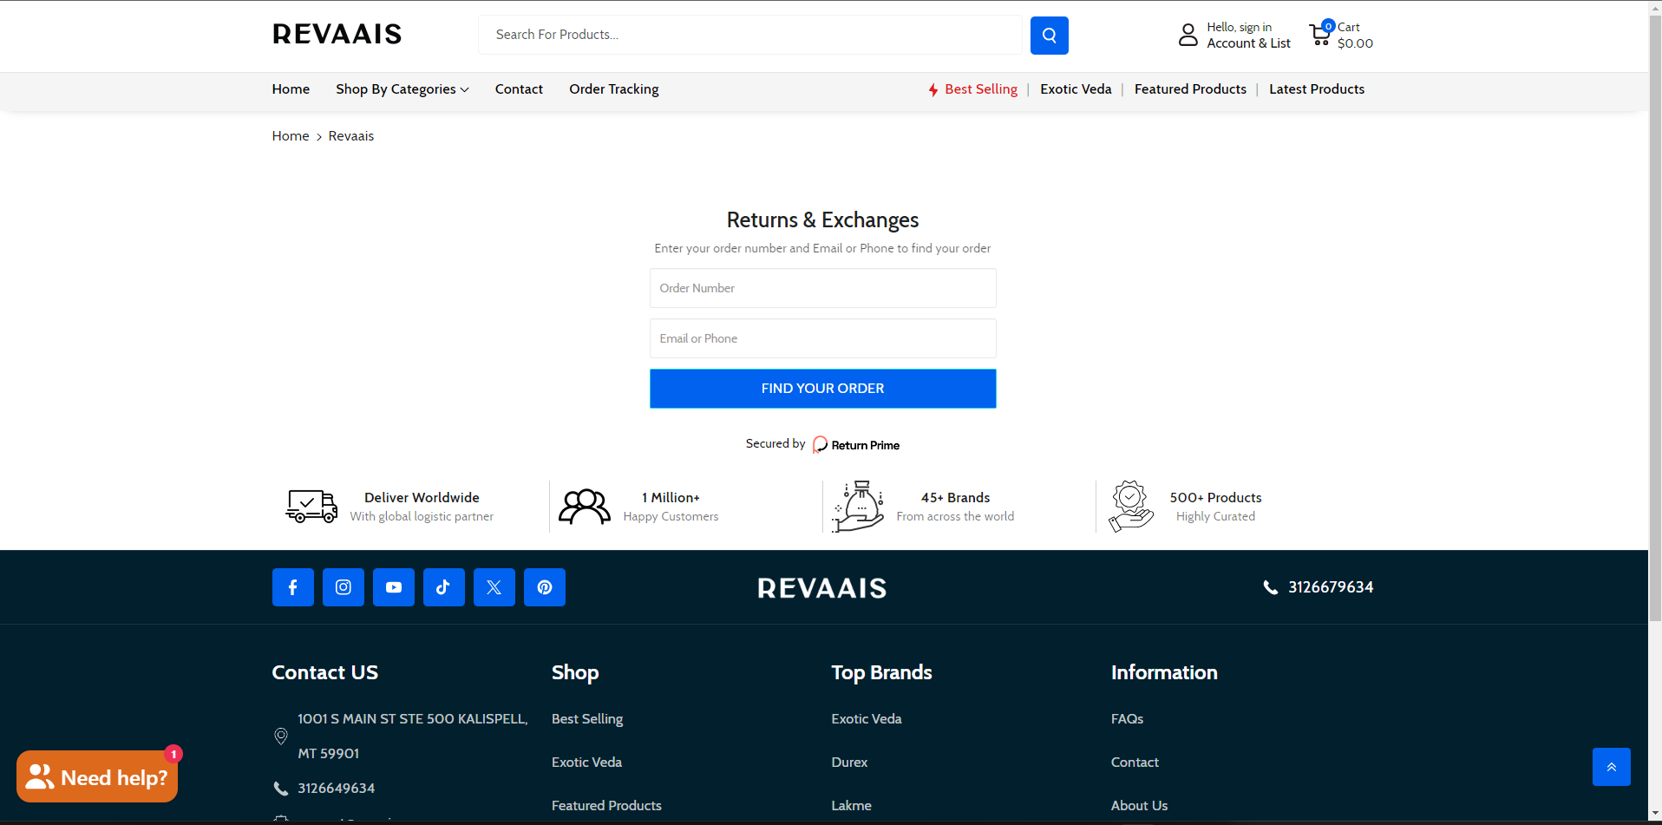The width and height of the screenshot is (1662, 825).
Task: Open Exotic Veda under Top Brands
Action: [x=867, y=719]
